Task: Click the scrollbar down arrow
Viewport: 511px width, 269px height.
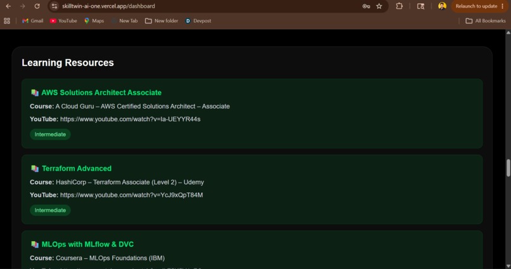Action: pyautogui.click(x=508, y=266)
